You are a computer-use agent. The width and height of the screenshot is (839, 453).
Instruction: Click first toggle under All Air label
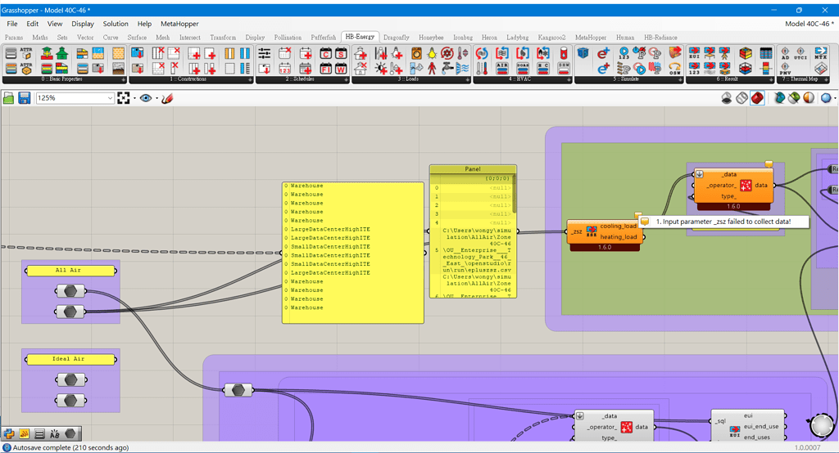(x=70, y=291)
